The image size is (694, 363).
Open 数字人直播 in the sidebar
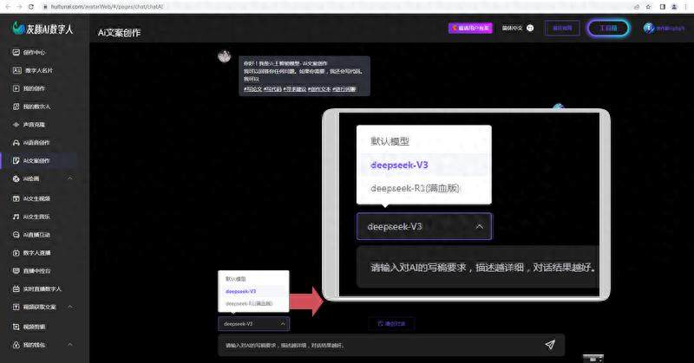click(38, 252)
